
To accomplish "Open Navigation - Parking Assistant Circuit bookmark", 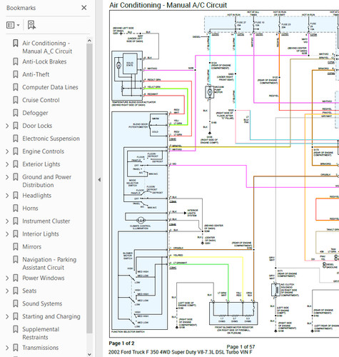I will [x=49, y=263].
